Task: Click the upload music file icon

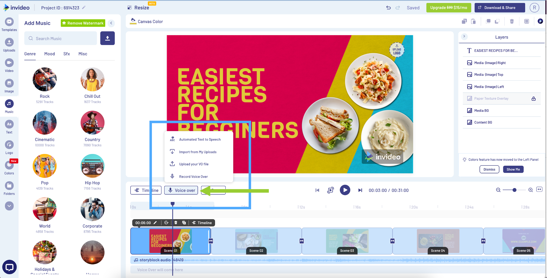Action: 107,38
